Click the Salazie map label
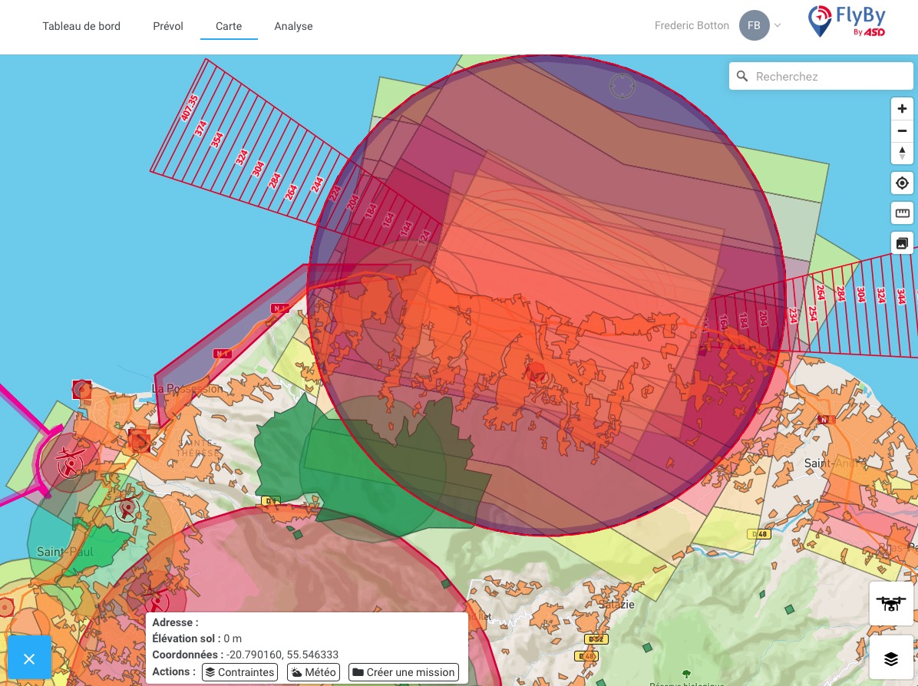Image resolution: width=918 pixels, height=686 pixels. click(x=617, y=604)
